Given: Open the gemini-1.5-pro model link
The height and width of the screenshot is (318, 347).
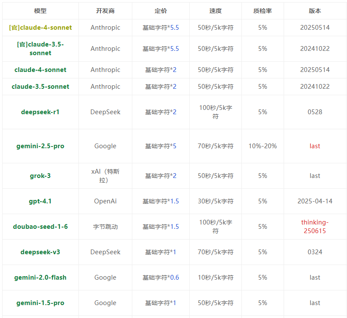Looking at the screenshot, I should (41, 303).
